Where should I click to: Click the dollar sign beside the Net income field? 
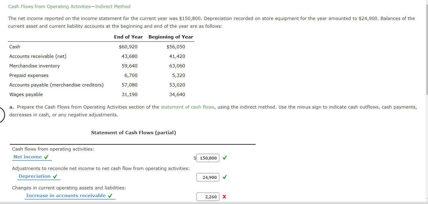click(x=195, y=158)
